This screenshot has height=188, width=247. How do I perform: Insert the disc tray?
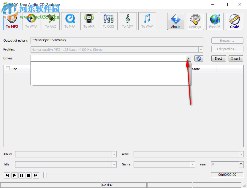[235, 58]
